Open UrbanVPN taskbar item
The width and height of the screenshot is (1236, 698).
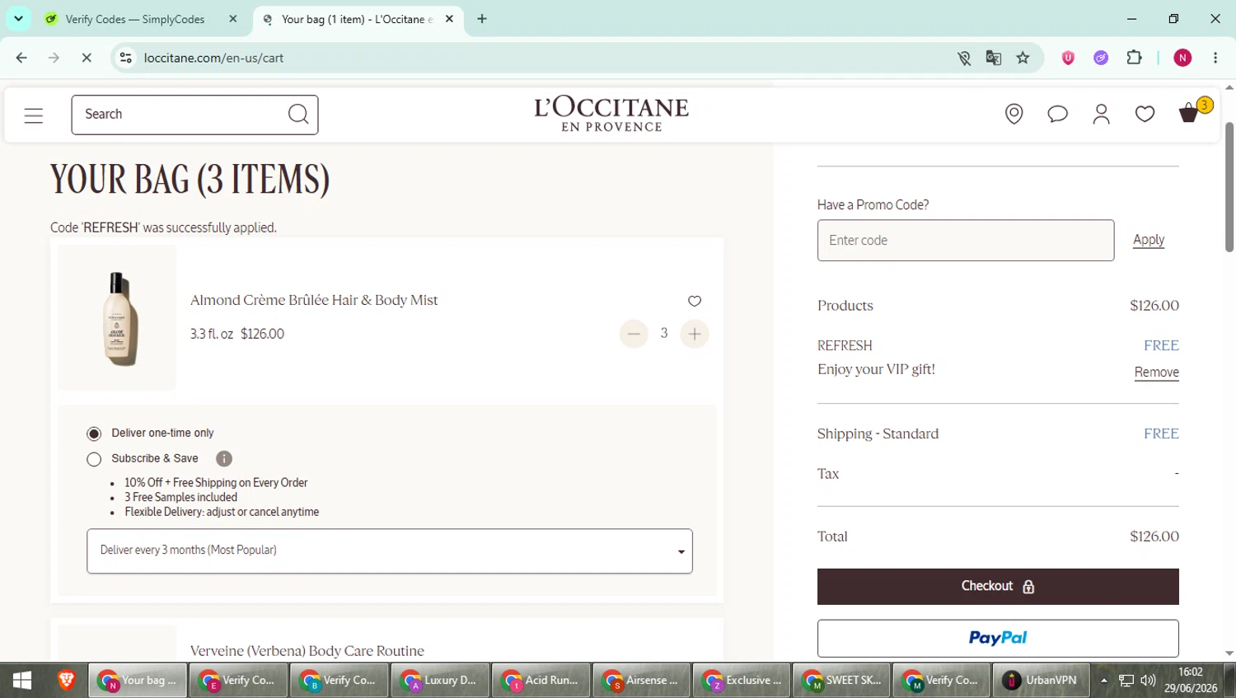pyautogui.click(x=1042, y=681)
